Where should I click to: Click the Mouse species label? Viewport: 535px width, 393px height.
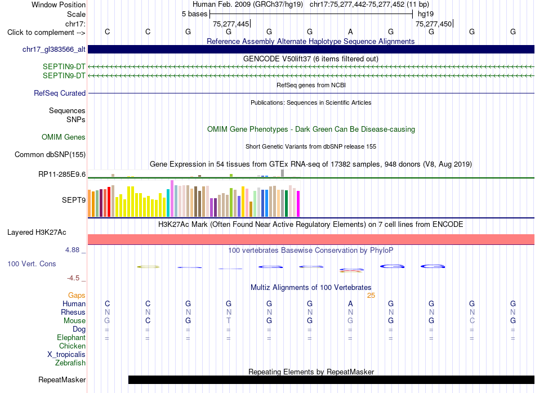click(x=74, y=321)
